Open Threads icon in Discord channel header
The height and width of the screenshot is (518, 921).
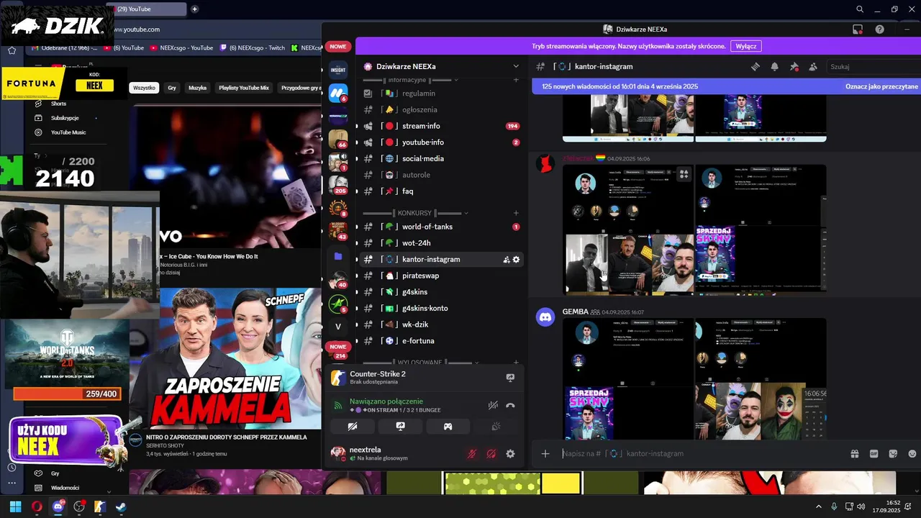(756, 66)
